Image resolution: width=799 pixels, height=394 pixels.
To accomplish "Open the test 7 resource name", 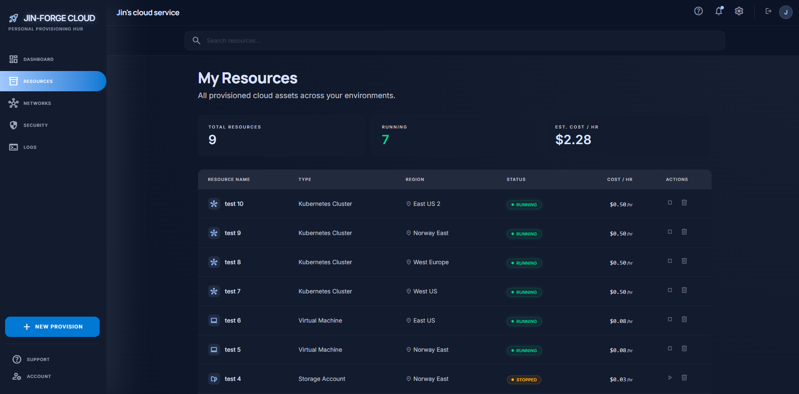I will click(x=233, y=291).
